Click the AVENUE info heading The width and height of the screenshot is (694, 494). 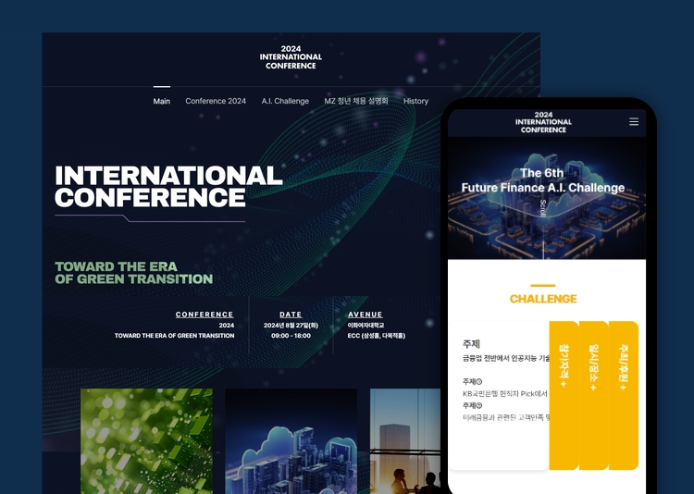(x=366, y=315)
